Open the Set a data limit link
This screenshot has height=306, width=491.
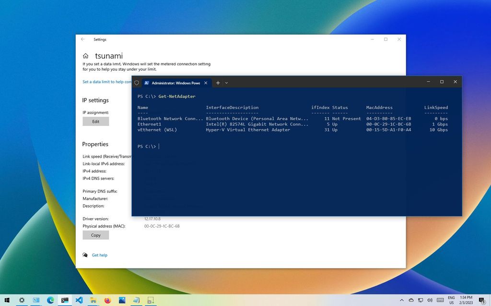point(106,82)
